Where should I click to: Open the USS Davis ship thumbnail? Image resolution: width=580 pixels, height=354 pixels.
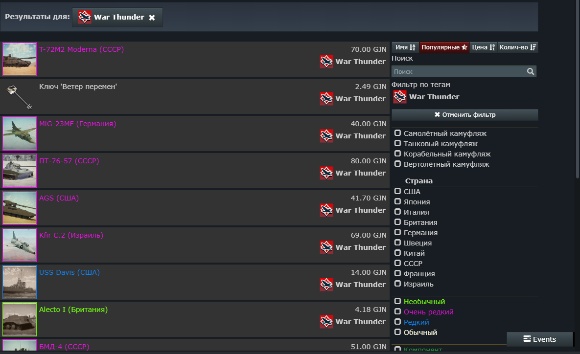20,282
